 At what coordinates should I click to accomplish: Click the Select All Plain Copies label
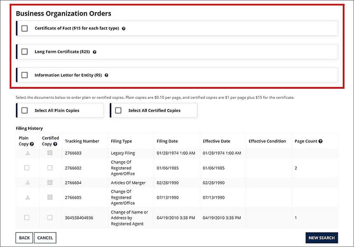tap(57, 111)
